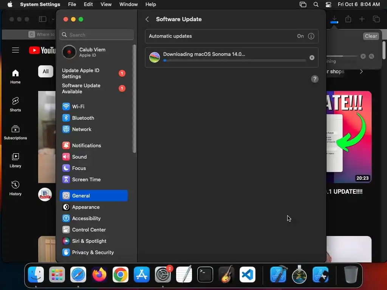The height and width of the screenshot is (290, 387).
Task: Open YouTube hamburger menu
Action: [x=15, y=50]
